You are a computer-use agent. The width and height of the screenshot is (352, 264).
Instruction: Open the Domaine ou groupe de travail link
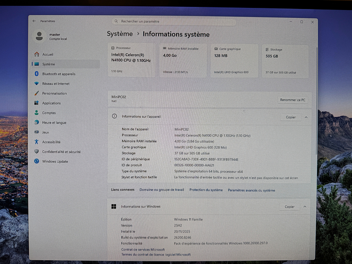tap(162, 190)
